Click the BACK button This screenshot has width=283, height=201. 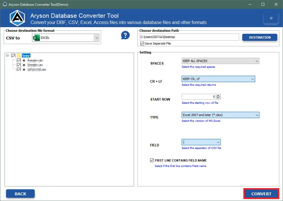click(20, 194)
